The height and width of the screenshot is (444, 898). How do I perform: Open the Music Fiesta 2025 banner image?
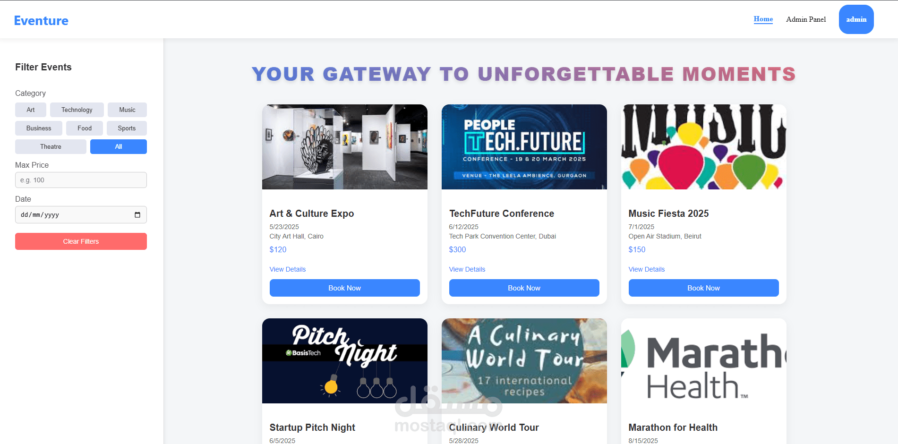click(703, 147)
